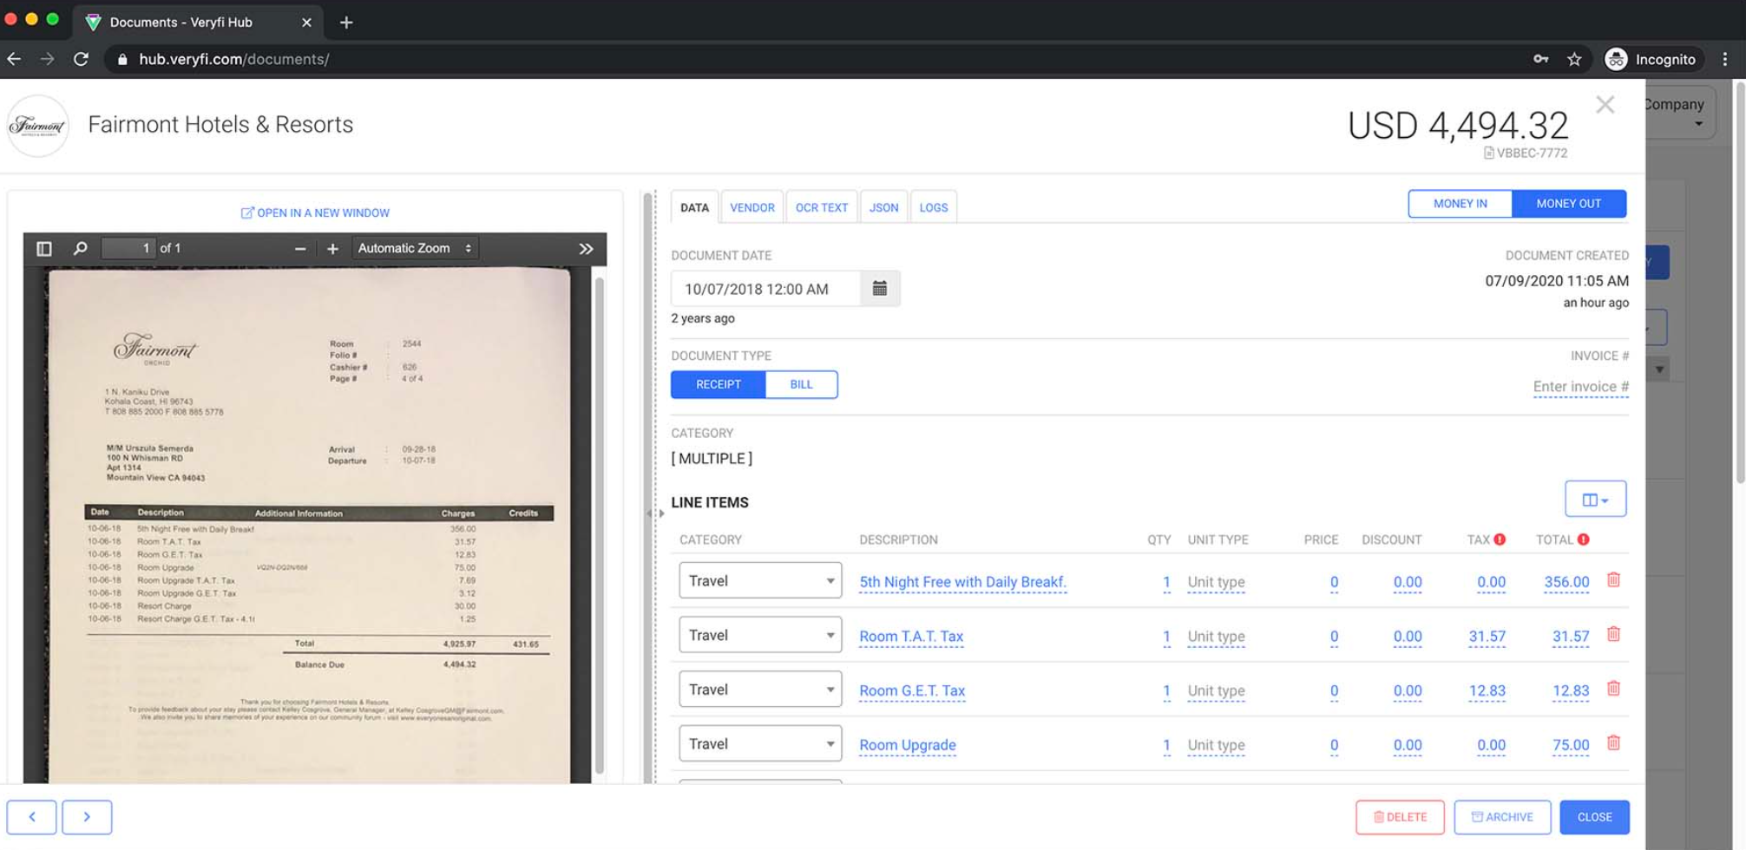Delete the Room Upgrade line item
Viewport: 1746px width, 850px height.
point(1613,743)
